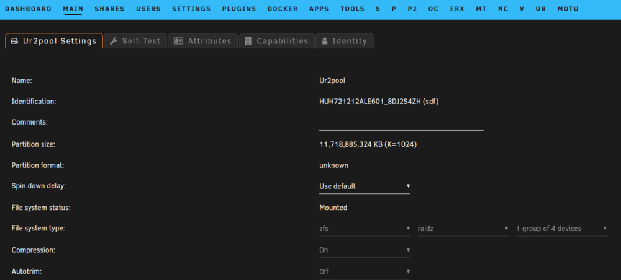Screen dimensions: 621x280
Task: Switch to the Capabilities tab
Action: [276, 41]
